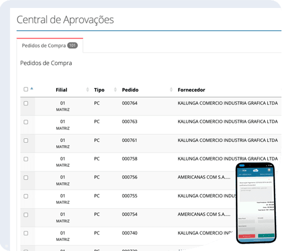Click the sort icon beside Filial column
This screenshot has width=291, height=251.
[x=88, y=89]
